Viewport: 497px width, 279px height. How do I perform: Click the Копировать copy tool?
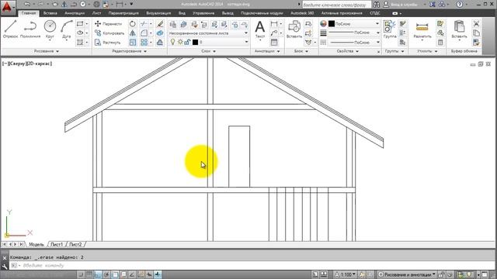(109, 33)
